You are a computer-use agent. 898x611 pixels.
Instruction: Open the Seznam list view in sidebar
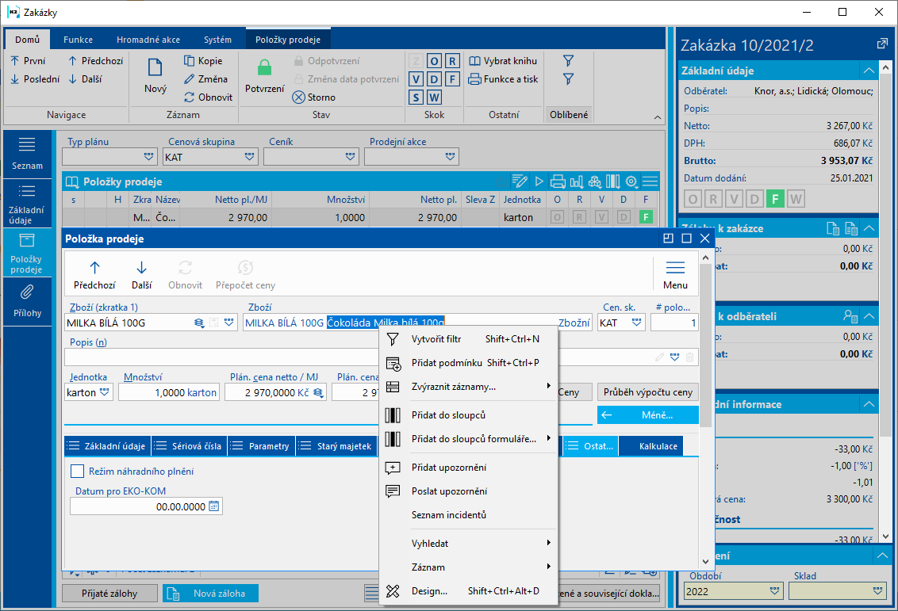pyautogui.click(x=27, y=154)
